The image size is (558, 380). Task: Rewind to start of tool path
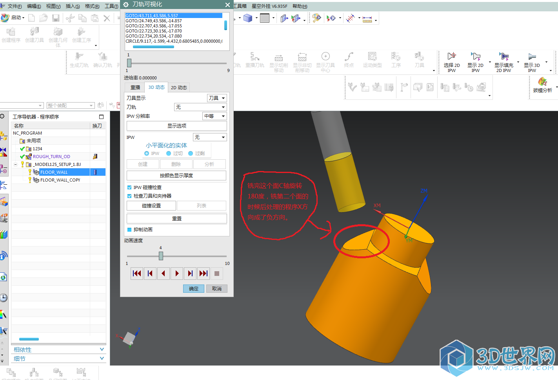137,274
